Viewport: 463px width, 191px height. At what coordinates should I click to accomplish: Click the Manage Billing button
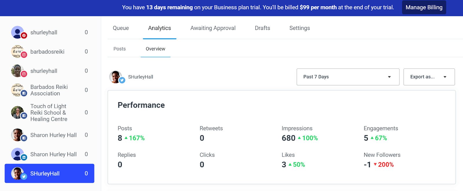point(424,8)
